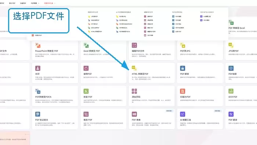
Task: Click the 旋转PDF rotate icon
Action: [x=86, y=68]
